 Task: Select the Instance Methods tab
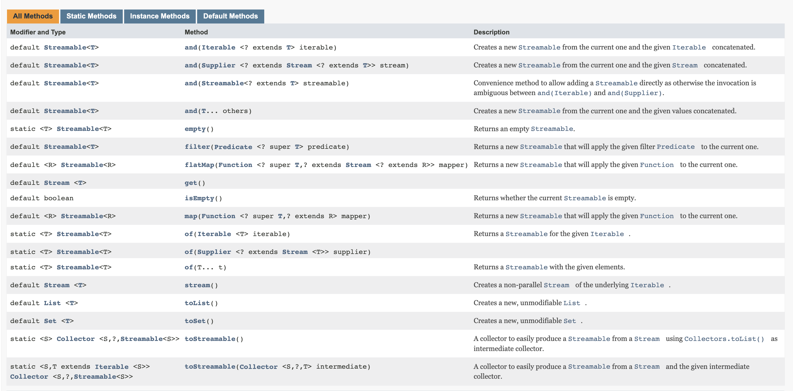pos(159,16)
